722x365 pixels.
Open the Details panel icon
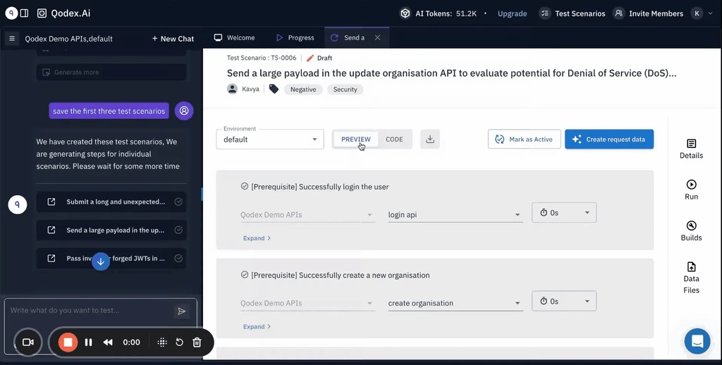click(691, 144)
